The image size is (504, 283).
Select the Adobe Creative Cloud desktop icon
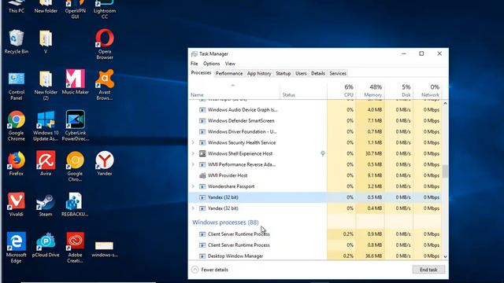[x=76, y=248]
